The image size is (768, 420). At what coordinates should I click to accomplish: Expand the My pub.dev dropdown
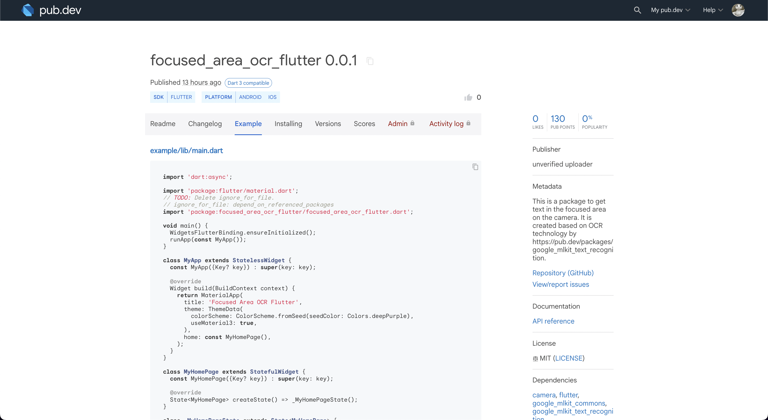670,10
